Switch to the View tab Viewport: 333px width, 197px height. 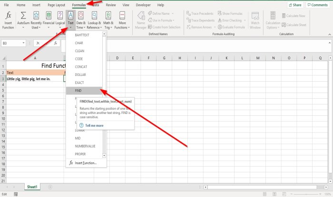coord(126,5)
